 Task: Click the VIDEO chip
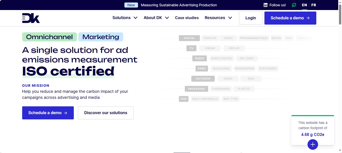228,38
